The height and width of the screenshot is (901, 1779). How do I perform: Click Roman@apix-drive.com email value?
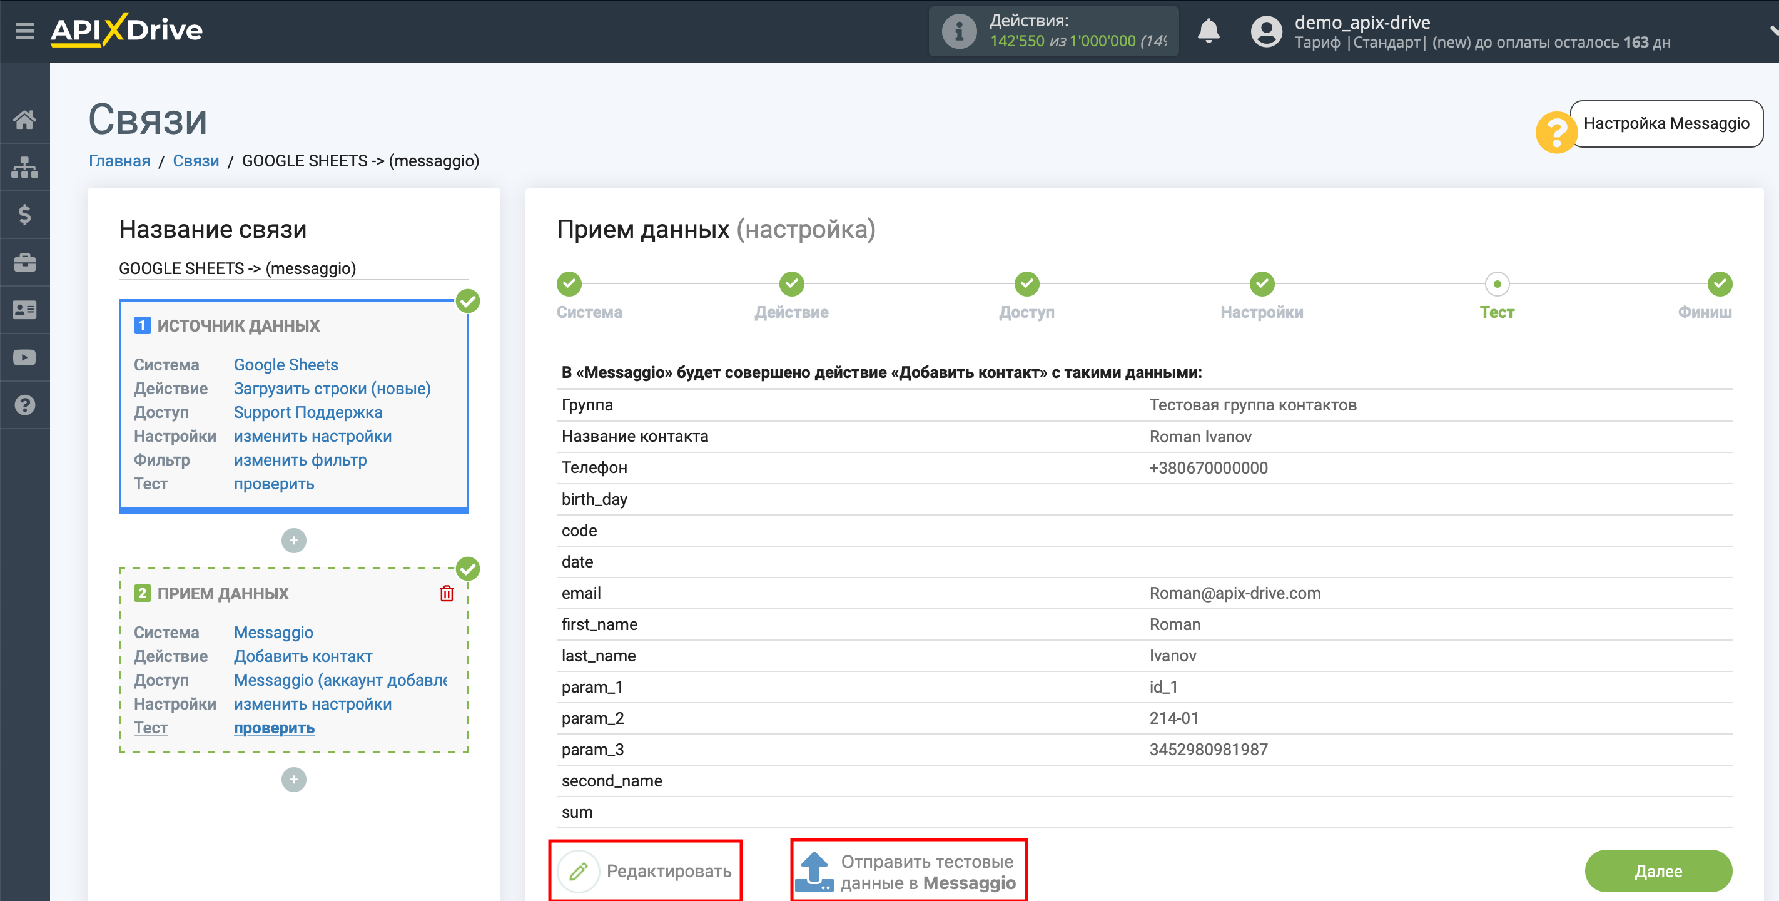click(x=1235, y=594)
